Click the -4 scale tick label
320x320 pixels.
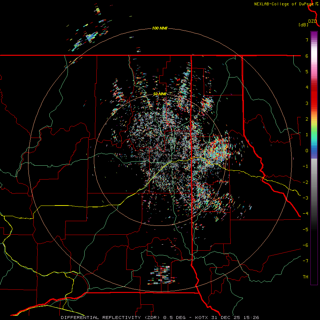305,214
